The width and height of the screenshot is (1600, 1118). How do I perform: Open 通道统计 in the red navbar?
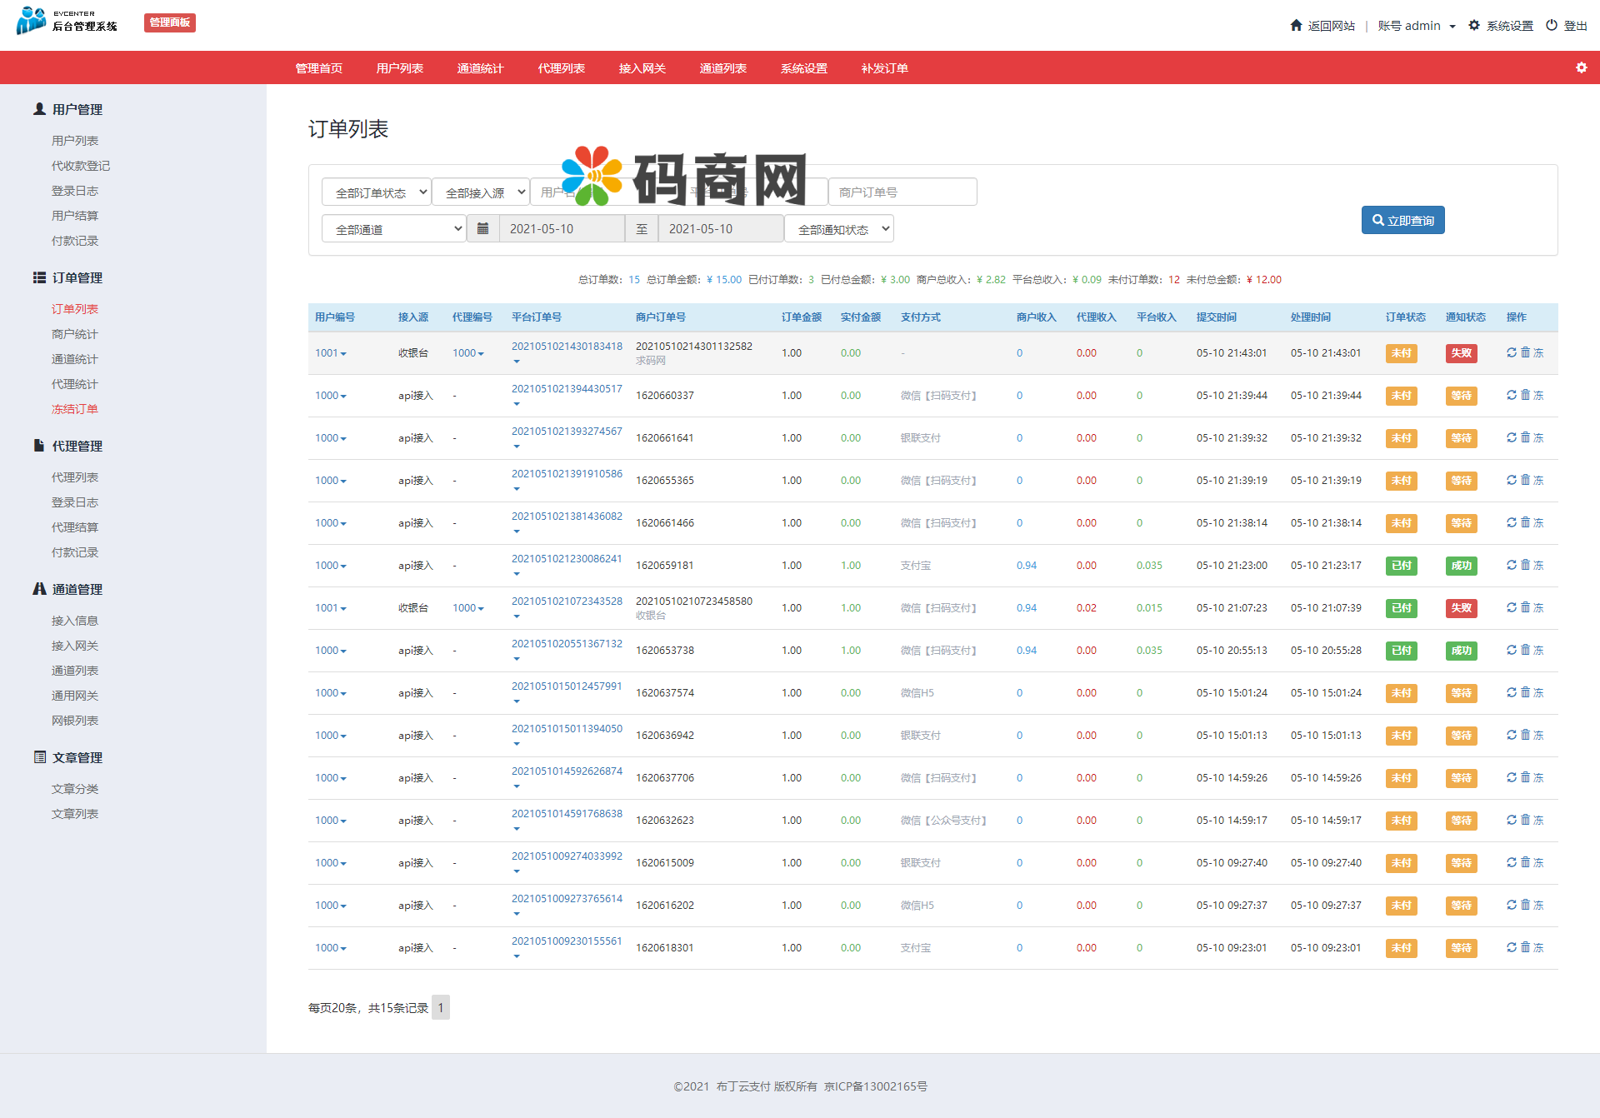click(x=480, y=68)
